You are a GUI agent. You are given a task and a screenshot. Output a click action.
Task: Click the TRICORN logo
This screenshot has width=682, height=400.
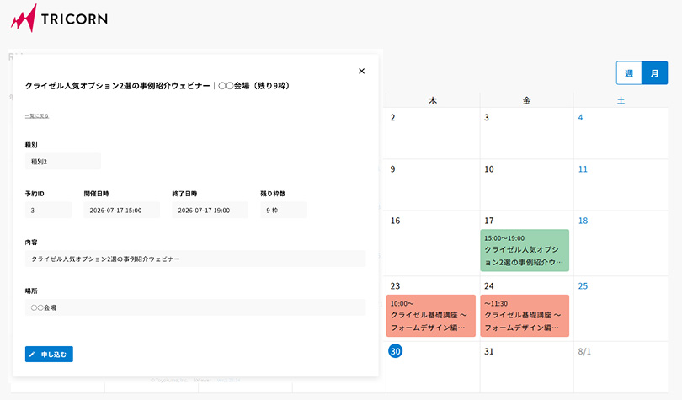59,19
